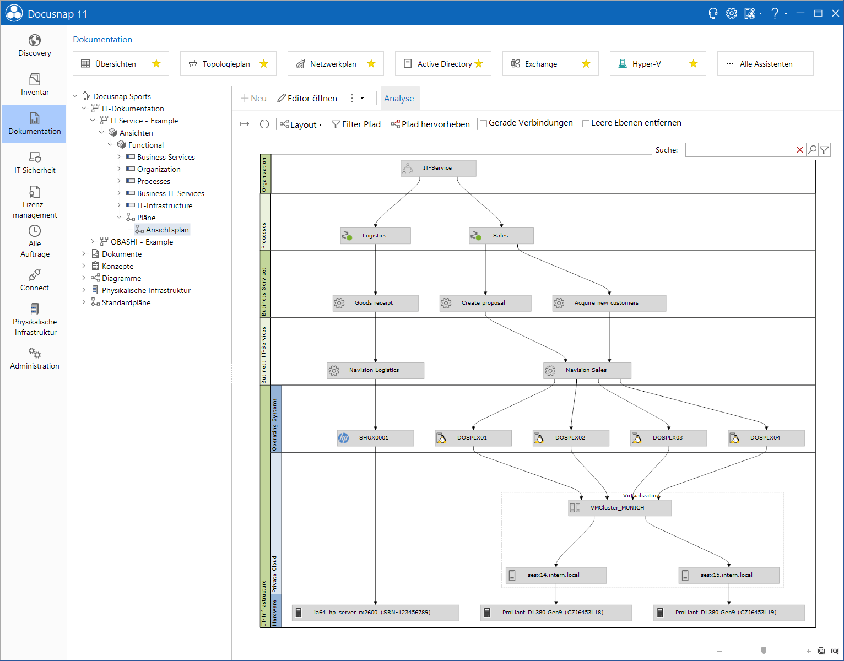Viewport: 844px width, 661px height.
Task: Open the Topologieplan assistant
Action: (x=228, y=63)
